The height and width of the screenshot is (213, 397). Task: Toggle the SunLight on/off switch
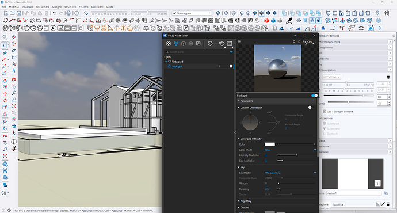click(x=314, y=96)
